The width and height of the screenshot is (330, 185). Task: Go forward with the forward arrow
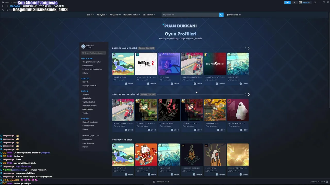7,6
